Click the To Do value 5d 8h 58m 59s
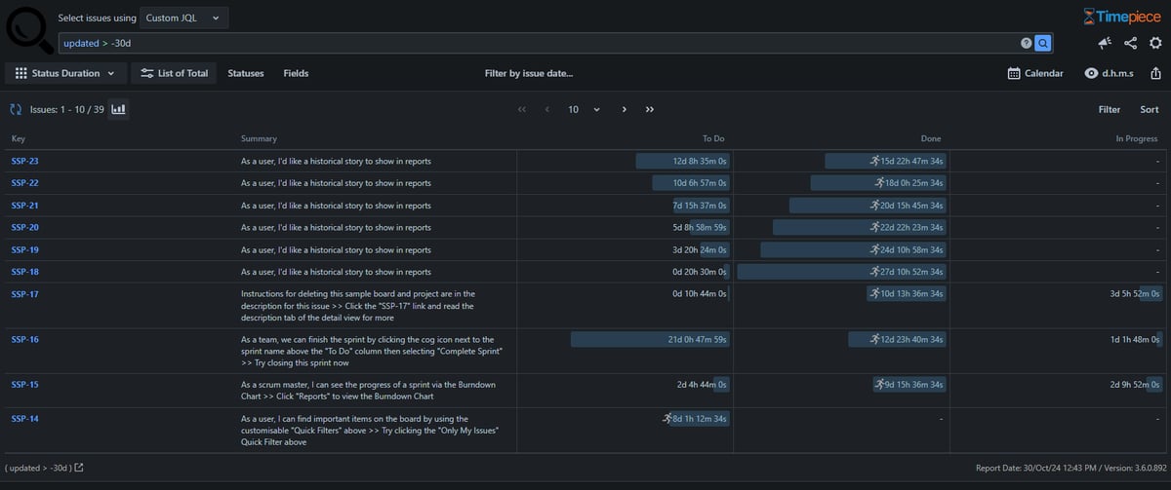 coord(700,227)
